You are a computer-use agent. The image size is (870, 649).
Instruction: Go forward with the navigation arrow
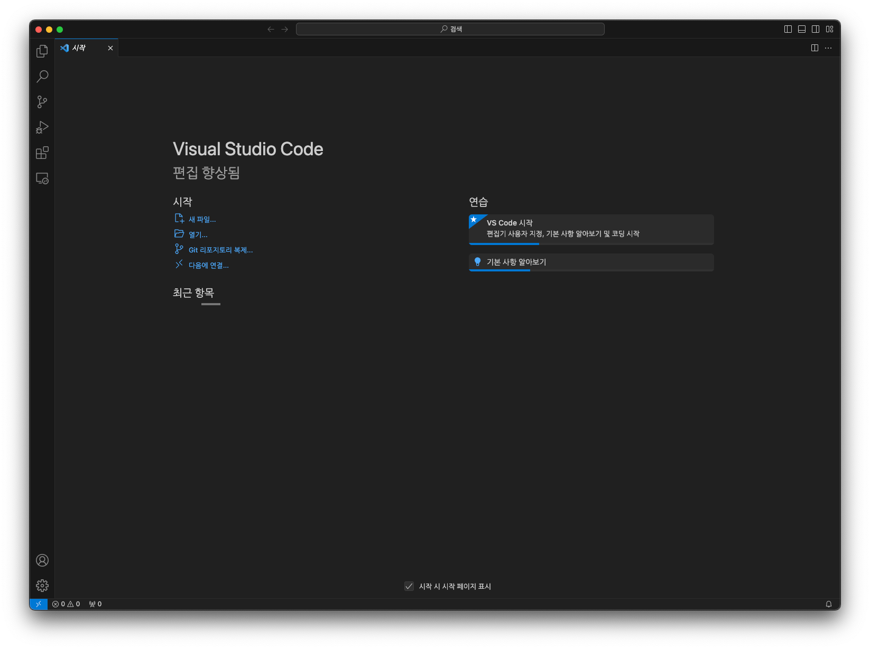click(x=285, y=29)
